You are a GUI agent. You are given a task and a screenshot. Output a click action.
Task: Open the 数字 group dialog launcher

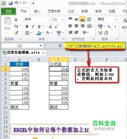117,39
